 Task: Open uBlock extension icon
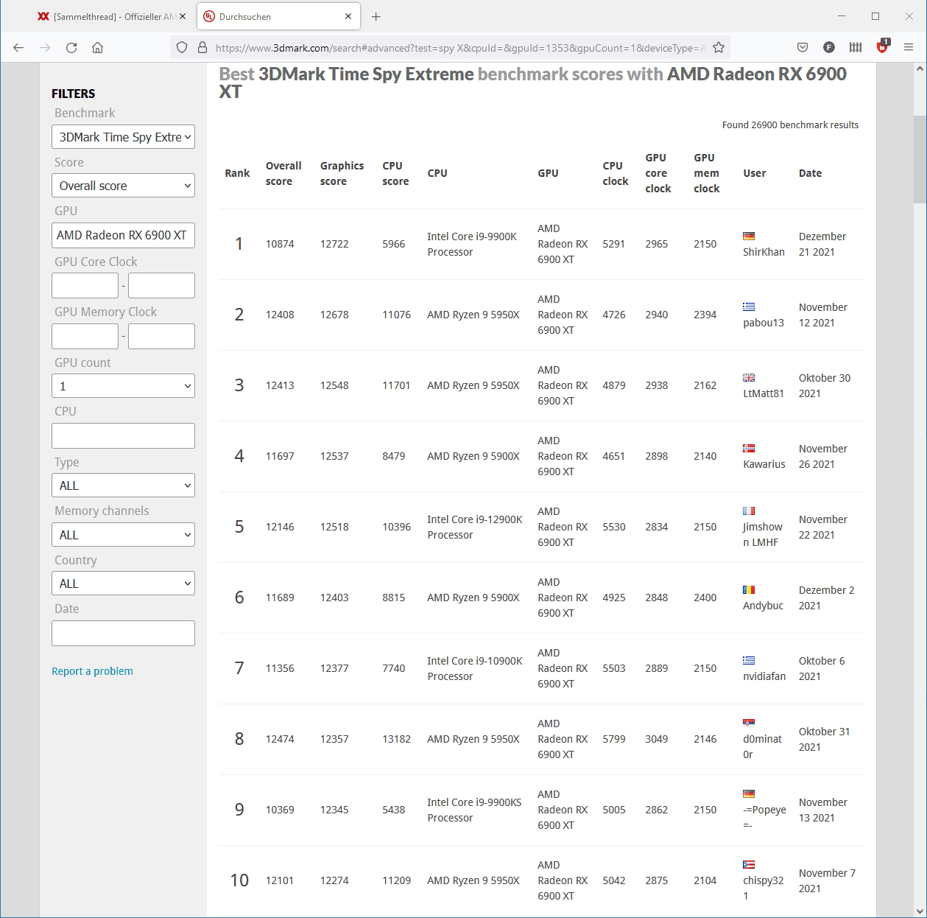coord(882,47)
